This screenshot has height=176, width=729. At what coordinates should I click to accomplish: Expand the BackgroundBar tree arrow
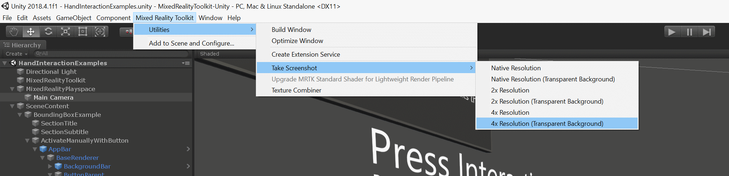50,166
